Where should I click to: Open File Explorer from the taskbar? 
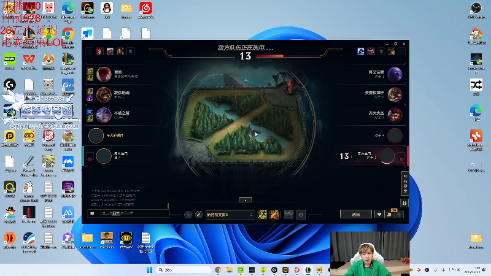(229, 270)
